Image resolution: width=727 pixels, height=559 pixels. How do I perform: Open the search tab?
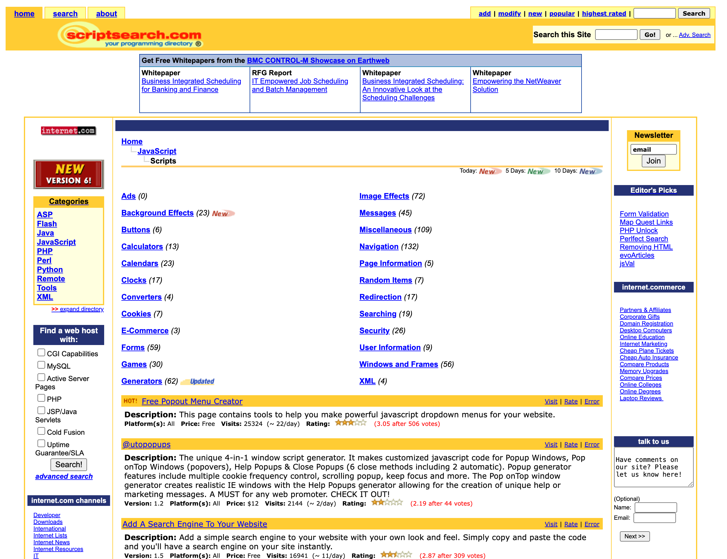[65, 14]
